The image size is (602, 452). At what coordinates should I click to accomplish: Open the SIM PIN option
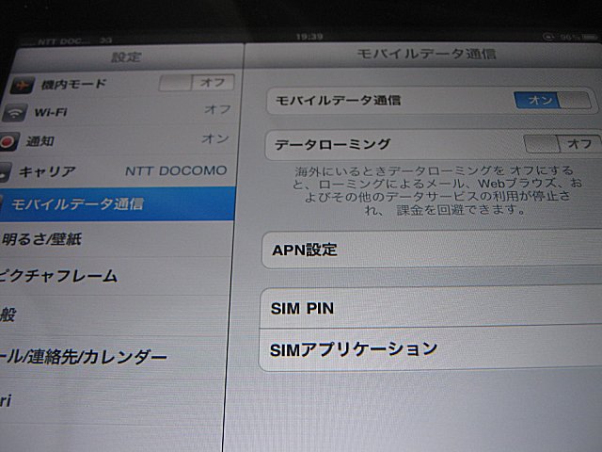click(431, 308)
